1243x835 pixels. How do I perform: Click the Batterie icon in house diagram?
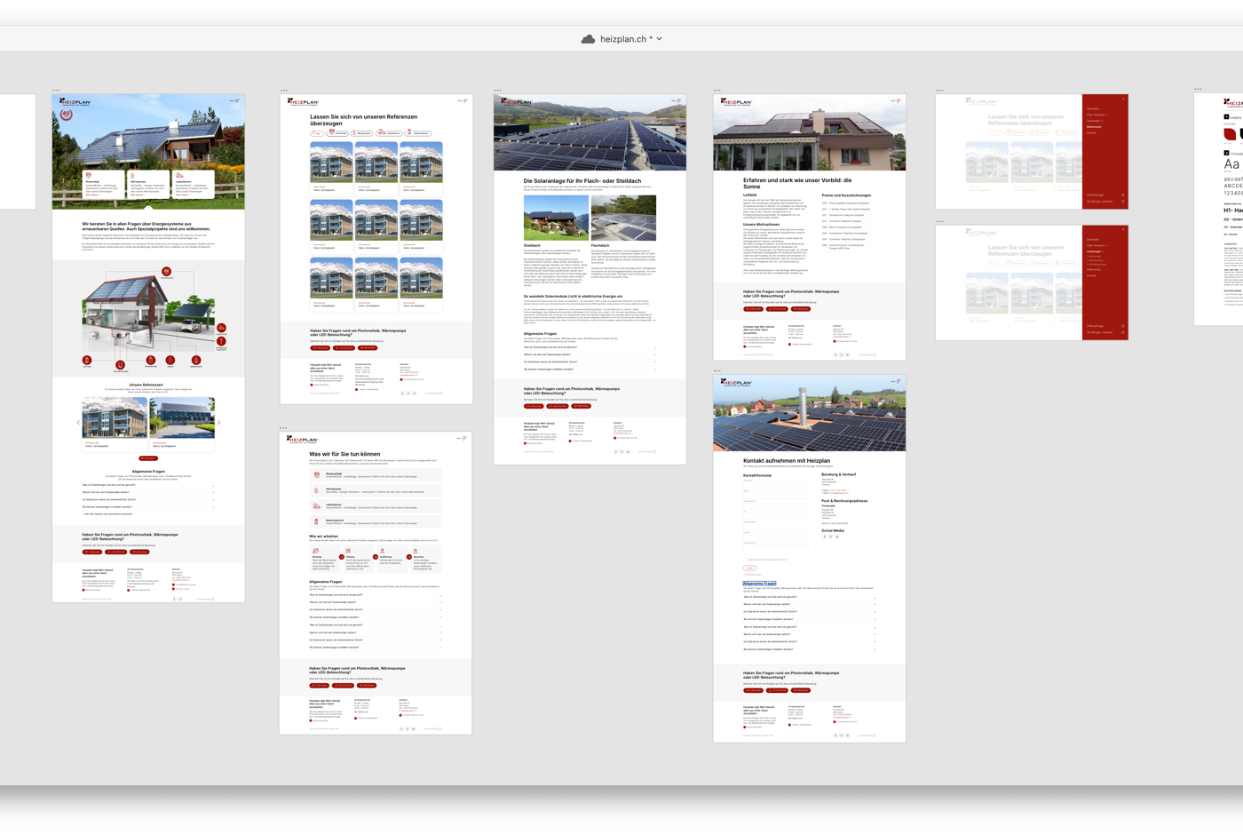87,361
